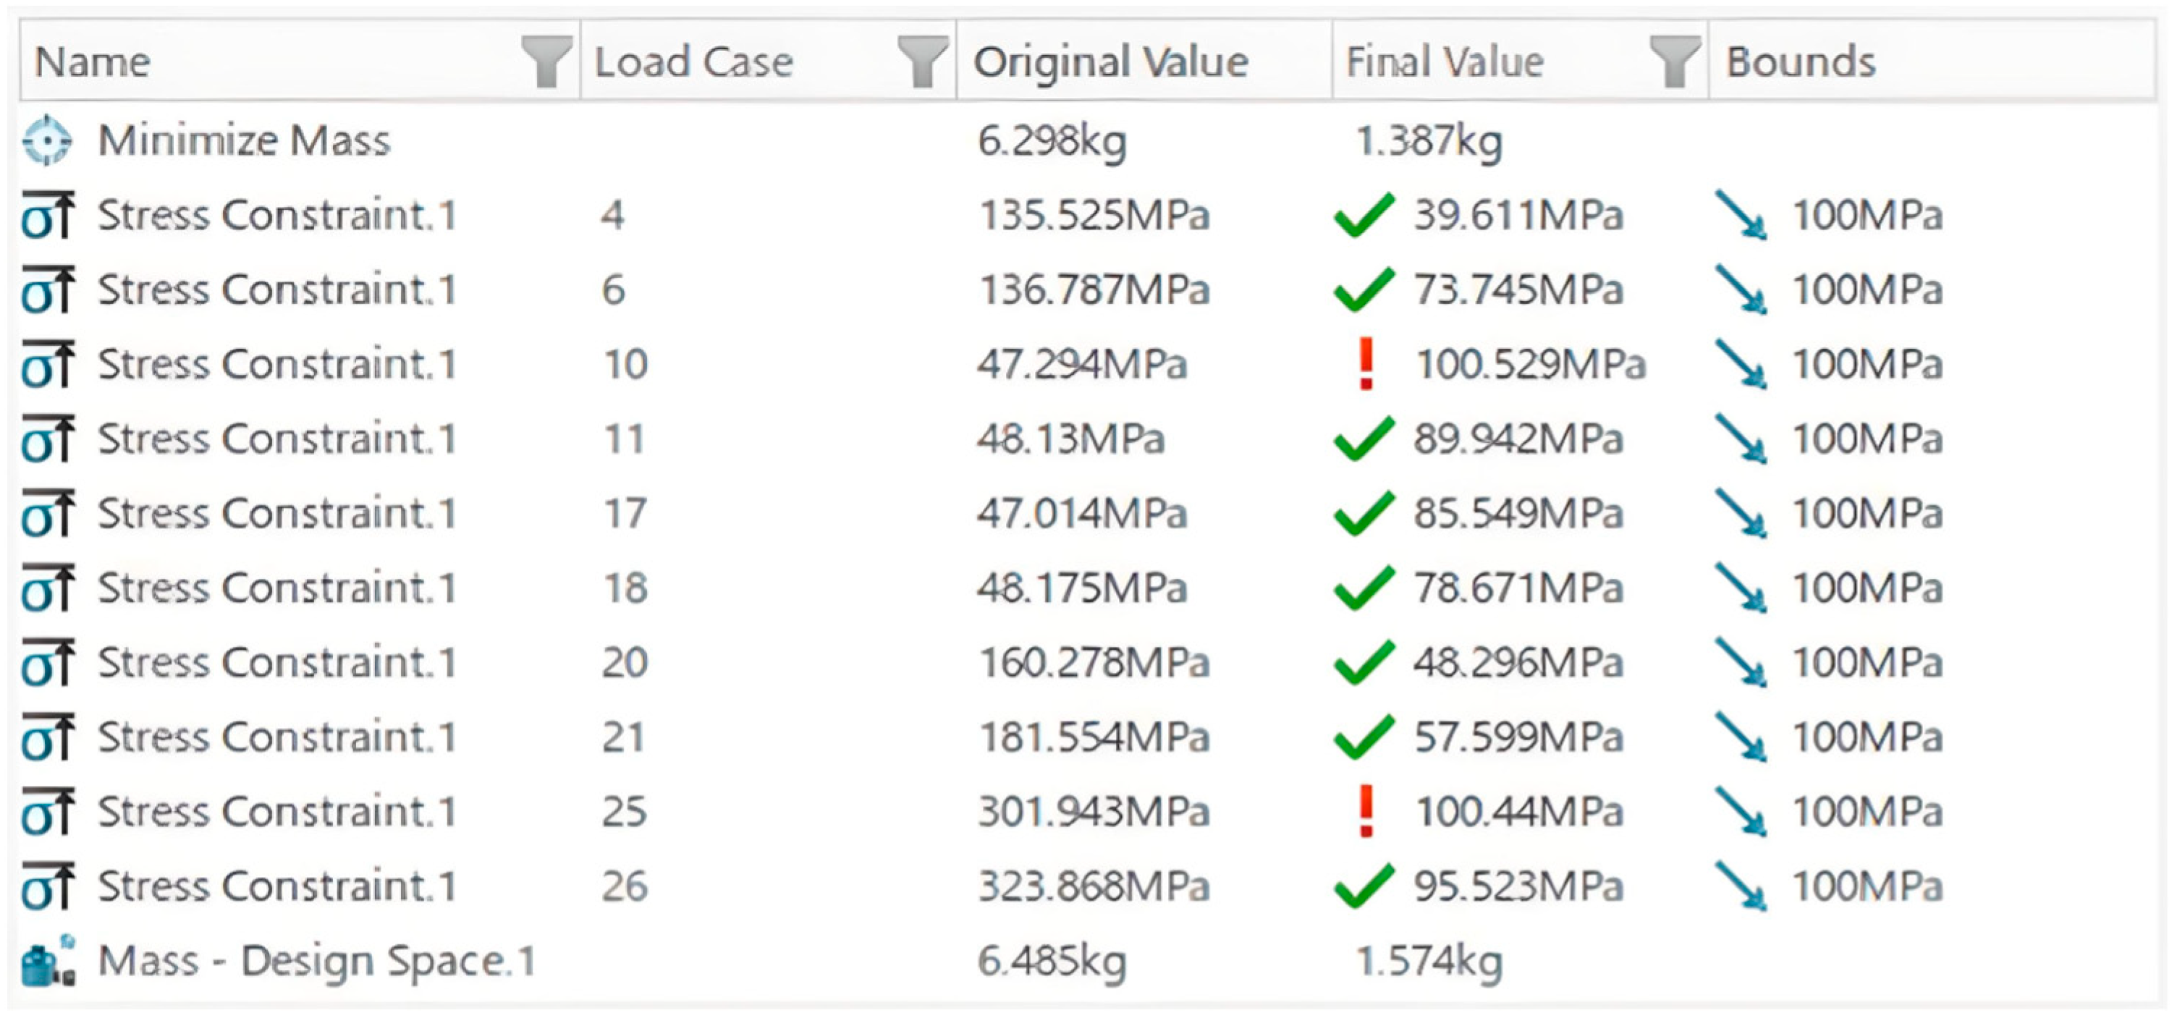Click the Mass - Design Space.1 icon

tap(47, 961)
